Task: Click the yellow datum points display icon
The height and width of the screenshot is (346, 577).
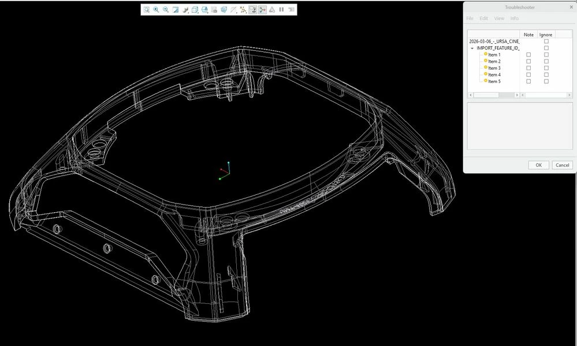Action: tap(243, 10)
